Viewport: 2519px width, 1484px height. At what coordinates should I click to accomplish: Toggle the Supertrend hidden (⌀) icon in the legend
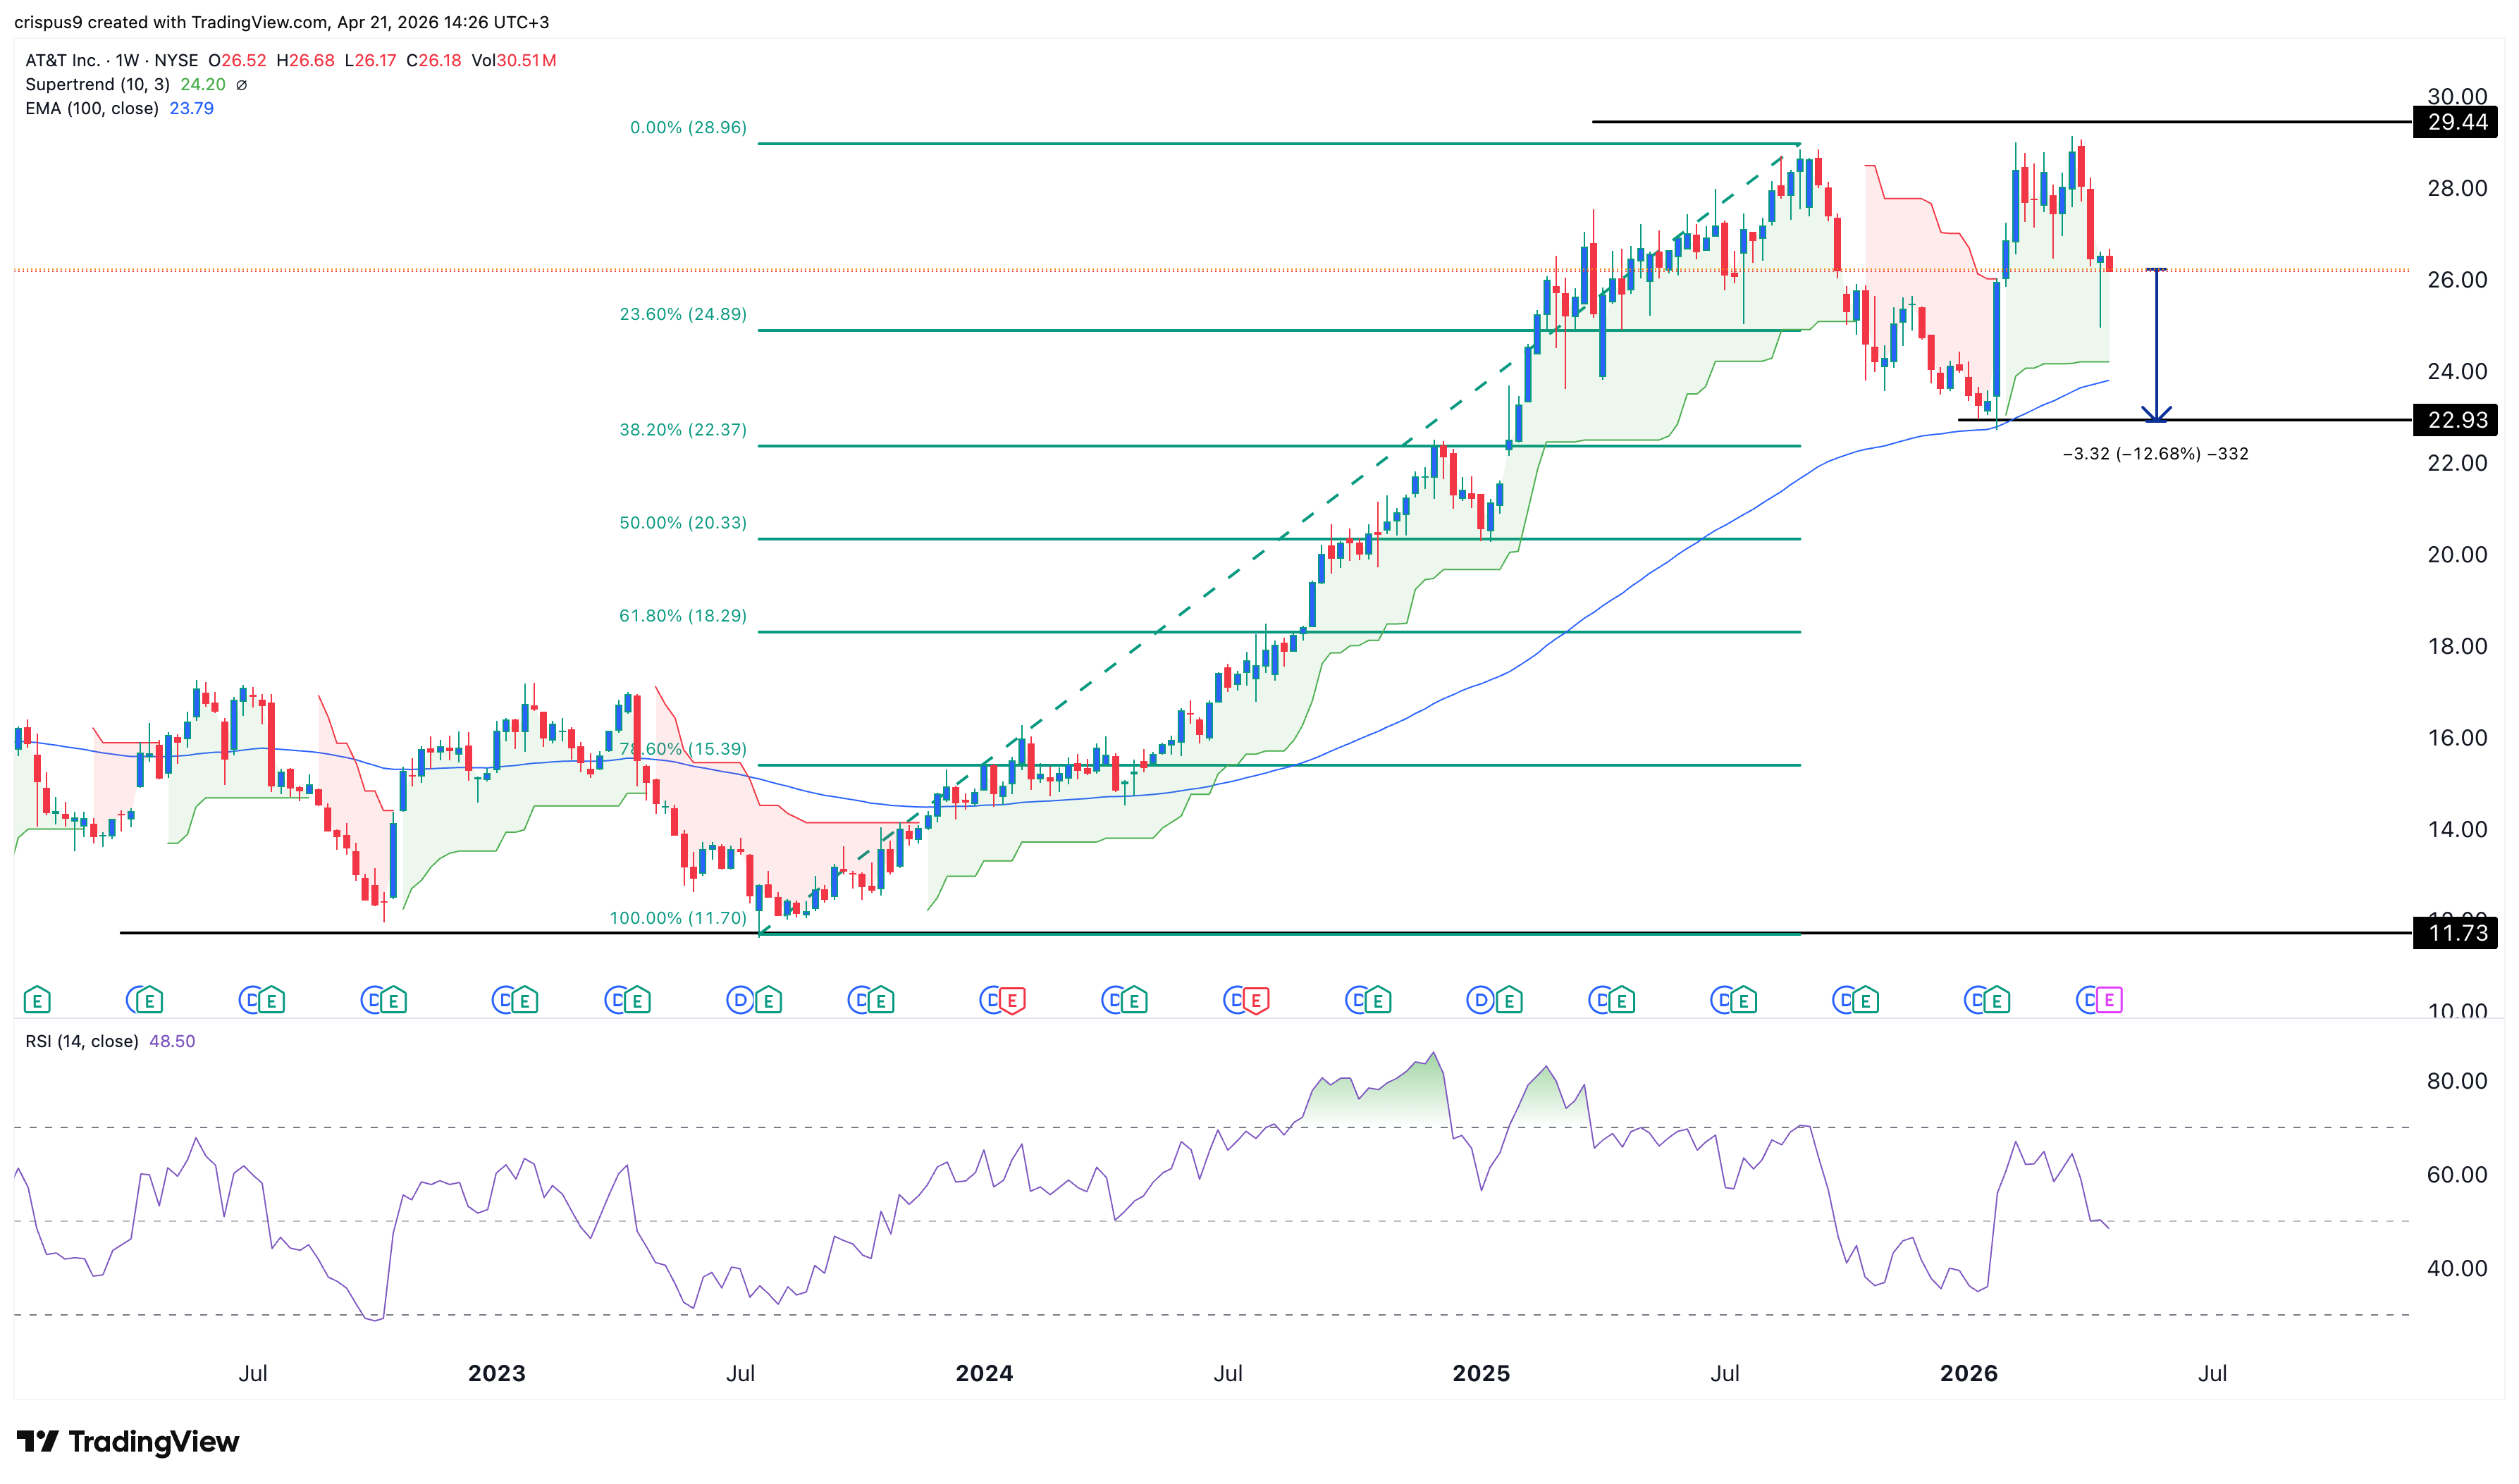tap(241, 85)
